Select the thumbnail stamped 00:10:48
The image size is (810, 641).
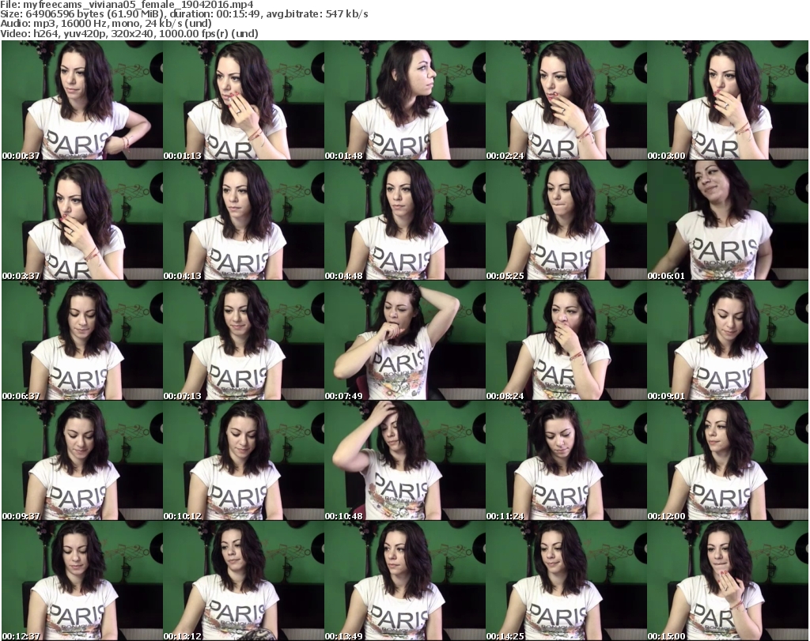pos(405,461)
